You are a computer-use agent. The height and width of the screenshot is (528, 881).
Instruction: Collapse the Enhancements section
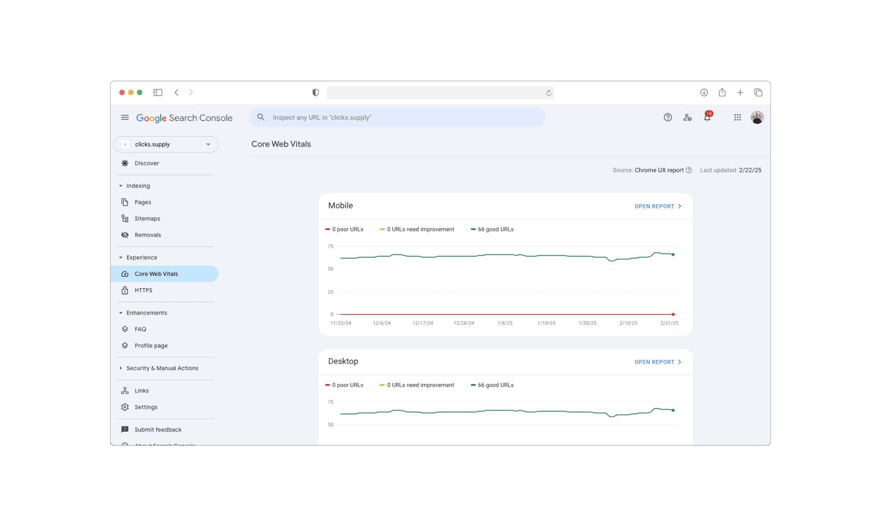tap(147, 313)
